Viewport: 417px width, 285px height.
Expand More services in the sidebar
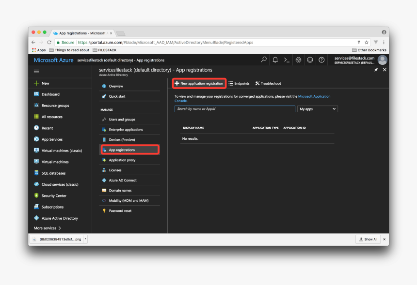(48, 228)
